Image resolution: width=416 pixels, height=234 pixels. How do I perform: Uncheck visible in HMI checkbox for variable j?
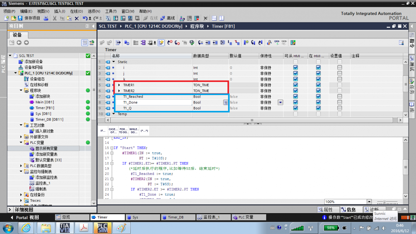click(318, 74)
